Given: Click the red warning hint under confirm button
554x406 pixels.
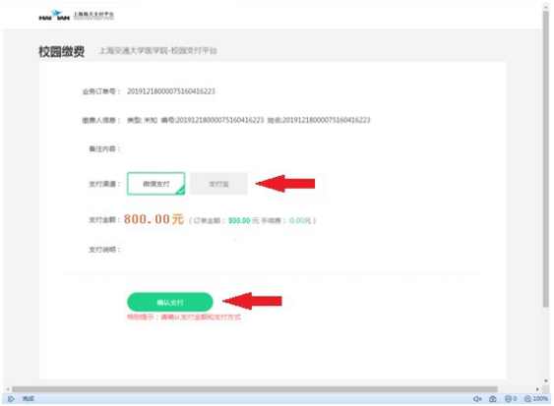Looking at the screenshot, I should [x=184, y=317].
